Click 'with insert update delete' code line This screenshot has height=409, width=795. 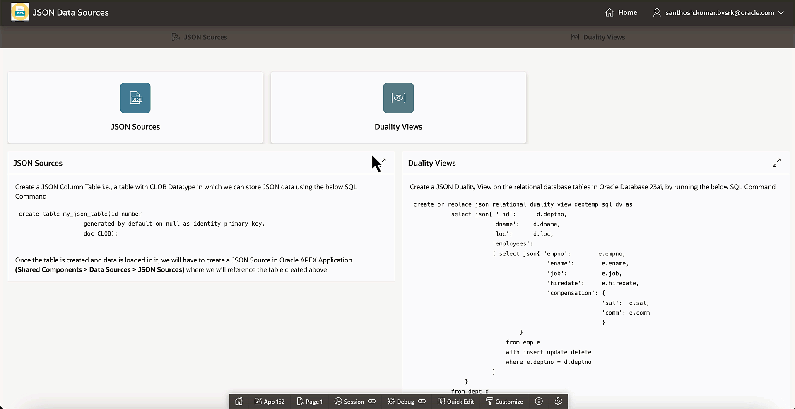coord(549,352)
